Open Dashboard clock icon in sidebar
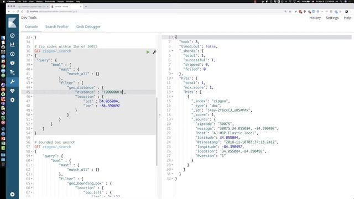 pyautogui.click(x=12, y=54)
